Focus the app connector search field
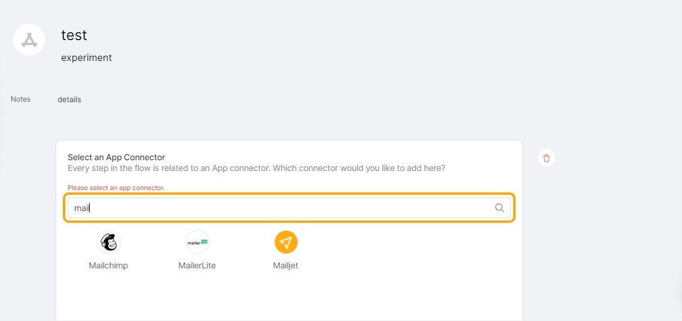The width and height of the screenshot is (682, 321). (x=289, y=207)
